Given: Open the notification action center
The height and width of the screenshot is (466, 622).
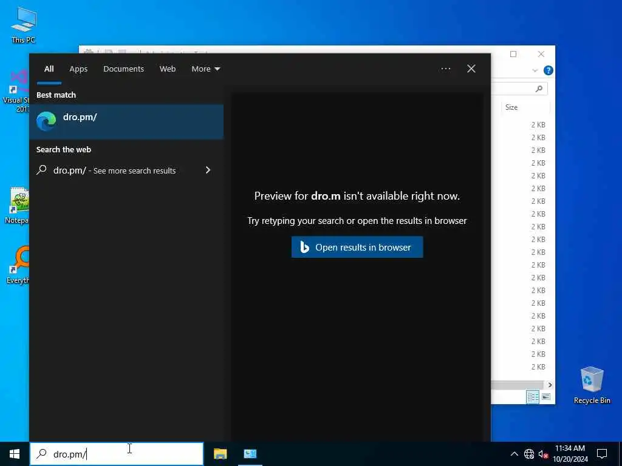Looking at the screenshot, I should (602, 454).
